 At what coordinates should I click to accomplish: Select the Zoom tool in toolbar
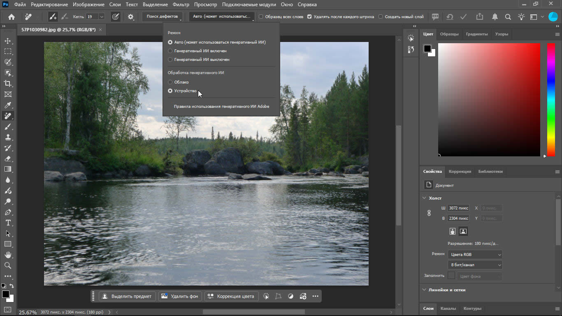[8, 265]
